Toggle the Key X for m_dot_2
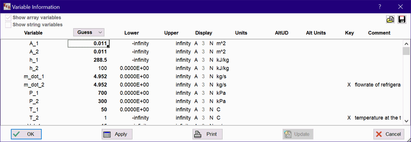 349,85
